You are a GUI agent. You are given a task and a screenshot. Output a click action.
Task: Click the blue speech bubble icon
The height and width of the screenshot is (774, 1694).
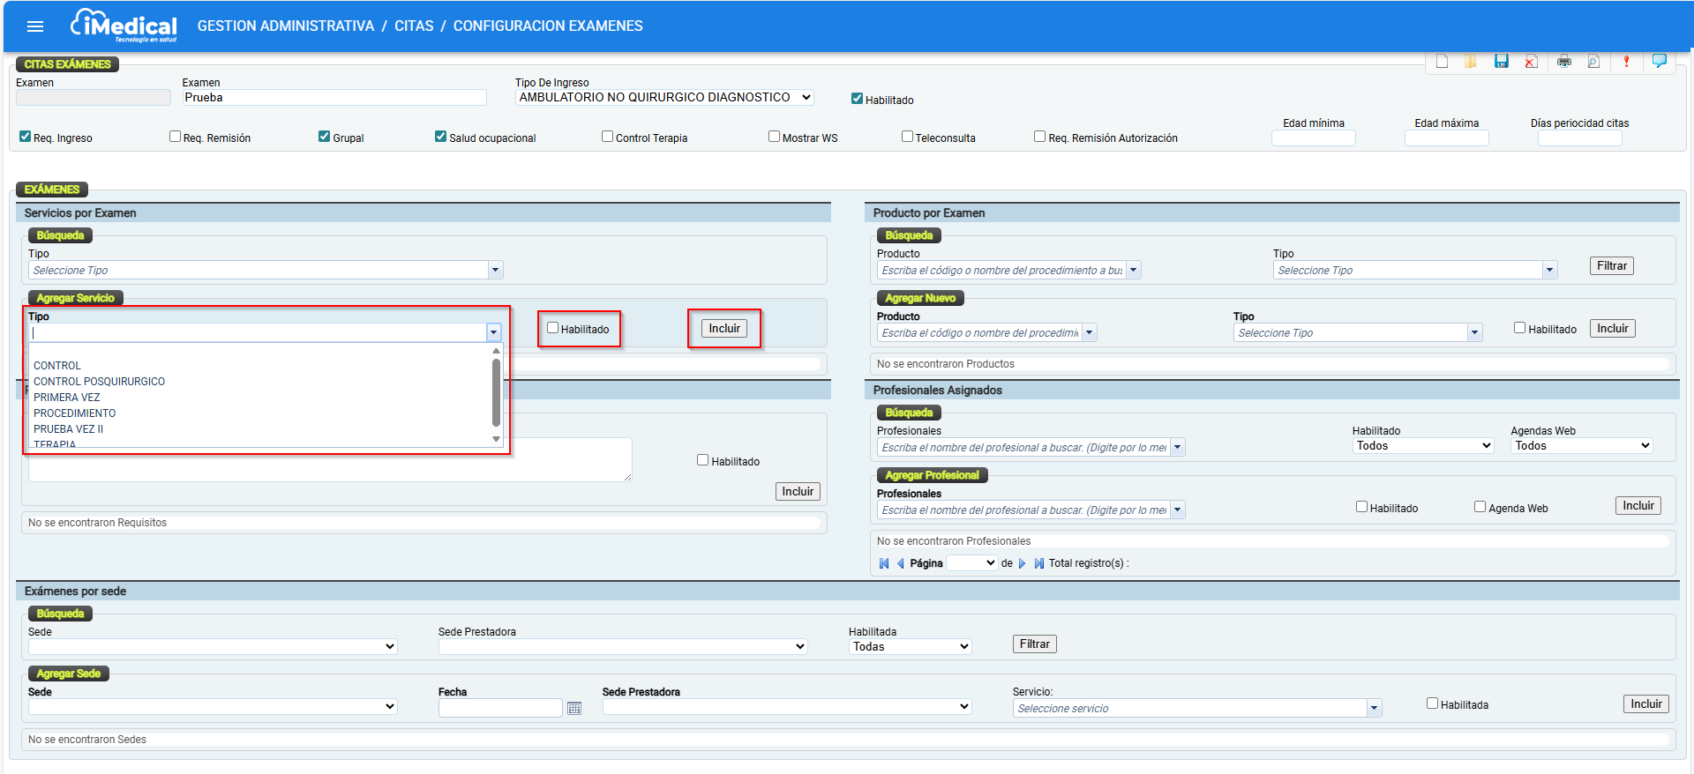[1659, 61]
